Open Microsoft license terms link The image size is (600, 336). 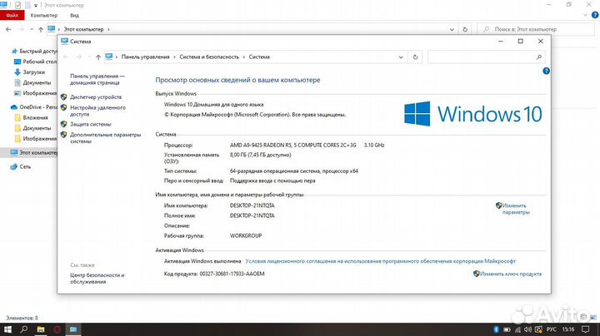pyautogui.click(x=380, y=261)
